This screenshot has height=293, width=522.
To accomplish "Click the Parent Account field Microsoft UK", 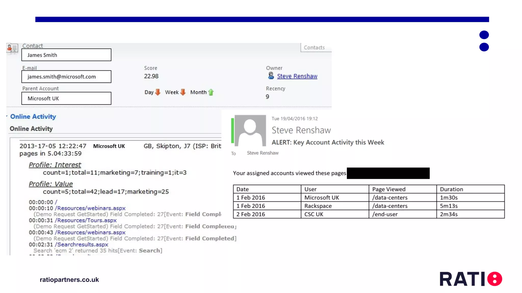I will click(66, 98).
